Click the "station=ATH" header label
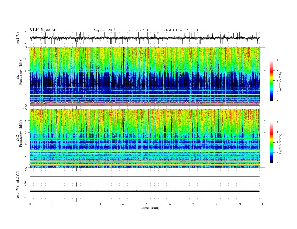Viewport: 297px width, 229px height. [139, 30]
